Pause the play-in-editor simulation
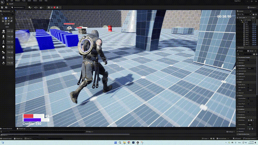This screenshot has width=258, height=145. pos(49,7)
